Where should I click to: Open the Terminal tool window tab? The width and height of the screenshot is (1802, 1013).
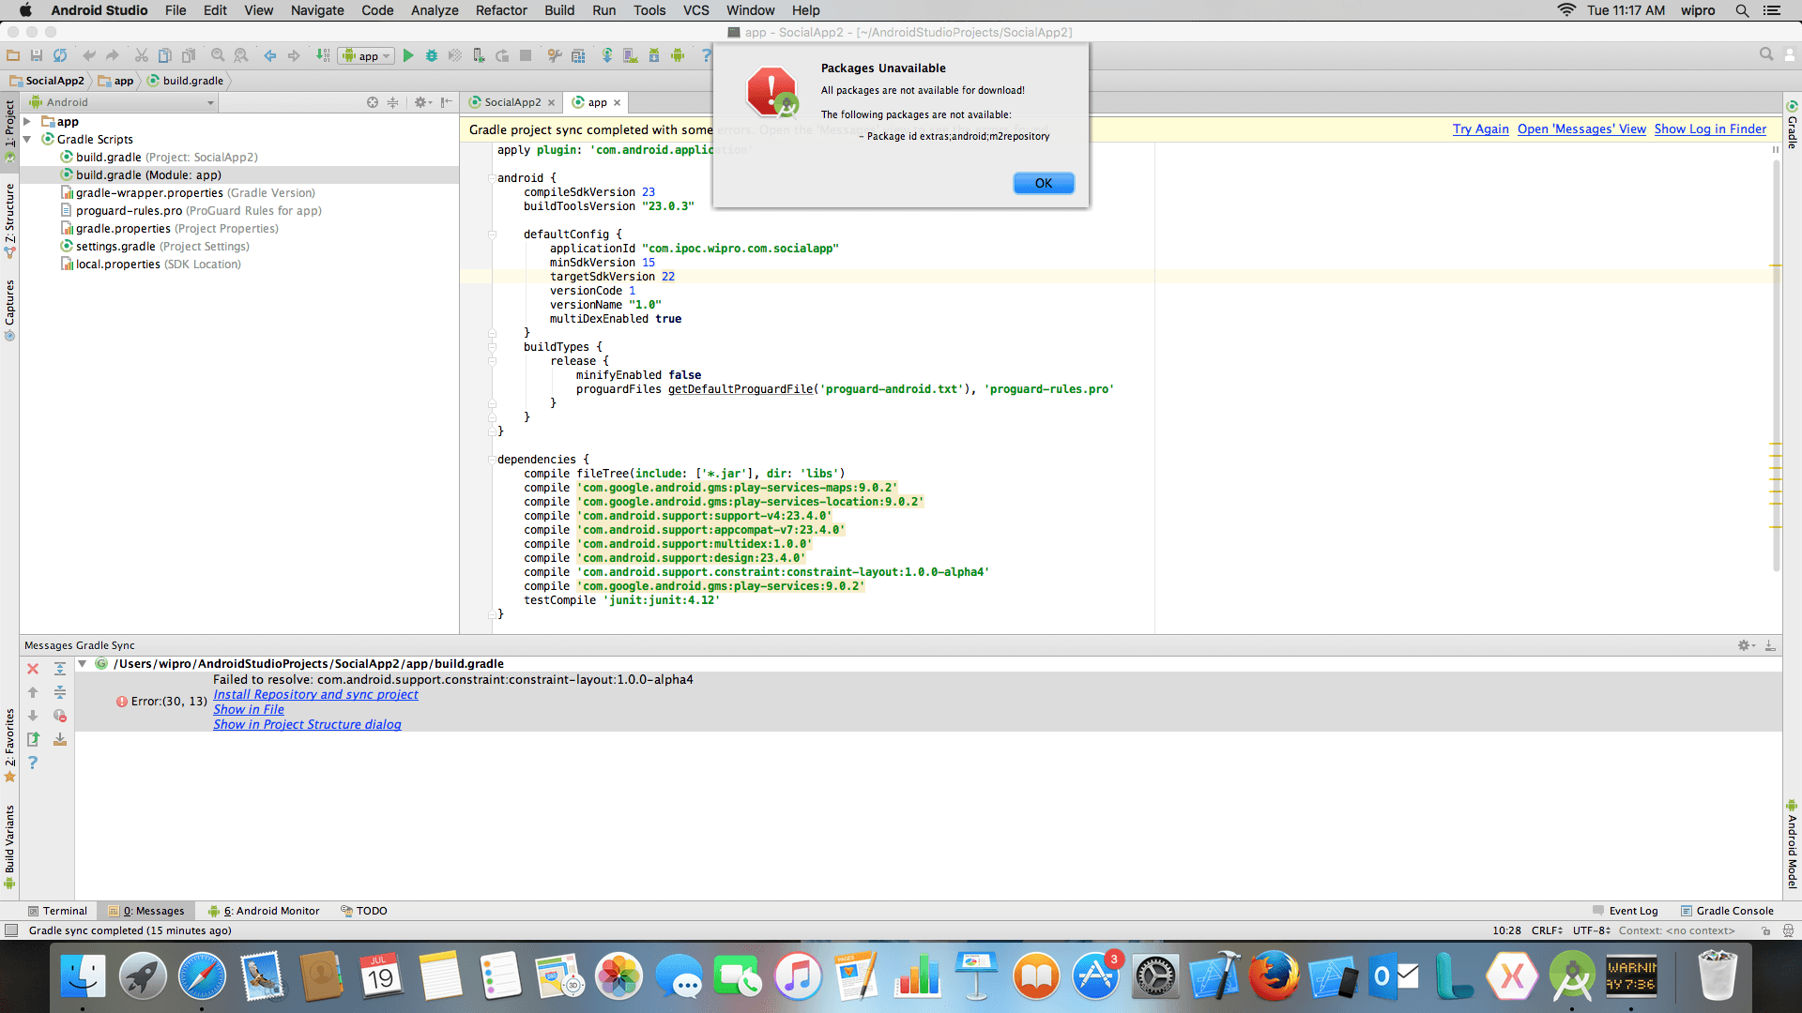[57, 911]
